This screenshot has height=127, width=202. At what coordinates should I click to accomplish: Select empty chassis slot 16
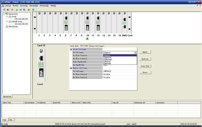[120, 23]
